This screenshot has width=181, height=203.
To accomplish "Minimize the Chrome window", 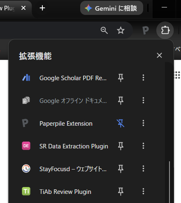I will click(x=164, y=7).
